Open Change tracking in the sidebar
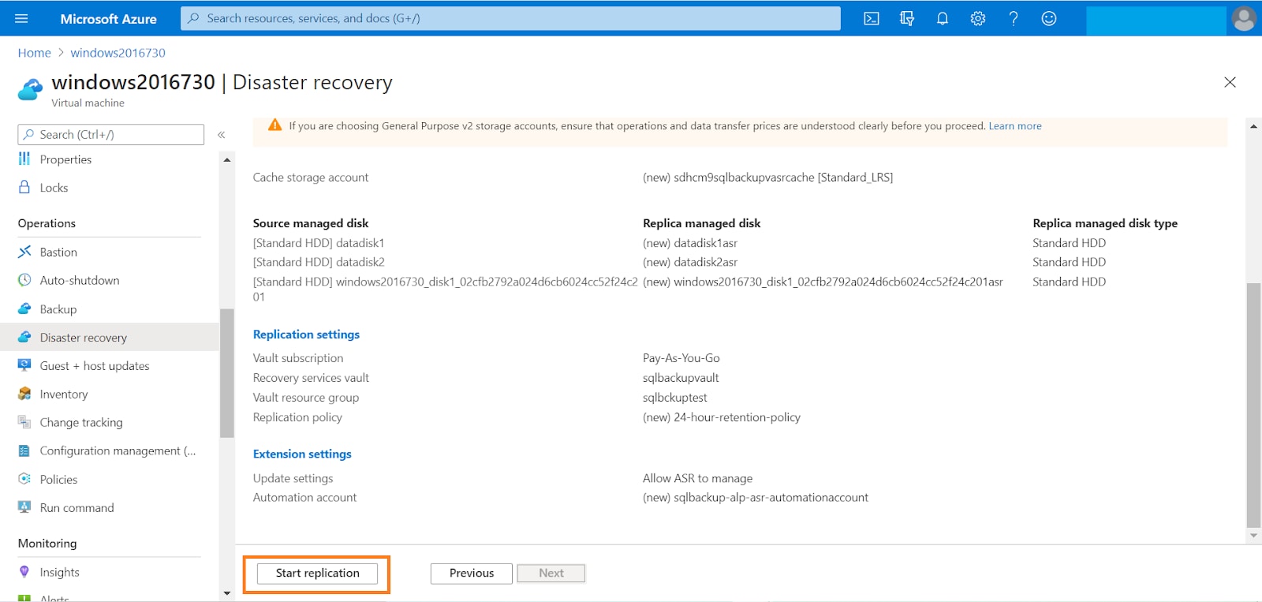The image size is (1262, 602). 81,423
